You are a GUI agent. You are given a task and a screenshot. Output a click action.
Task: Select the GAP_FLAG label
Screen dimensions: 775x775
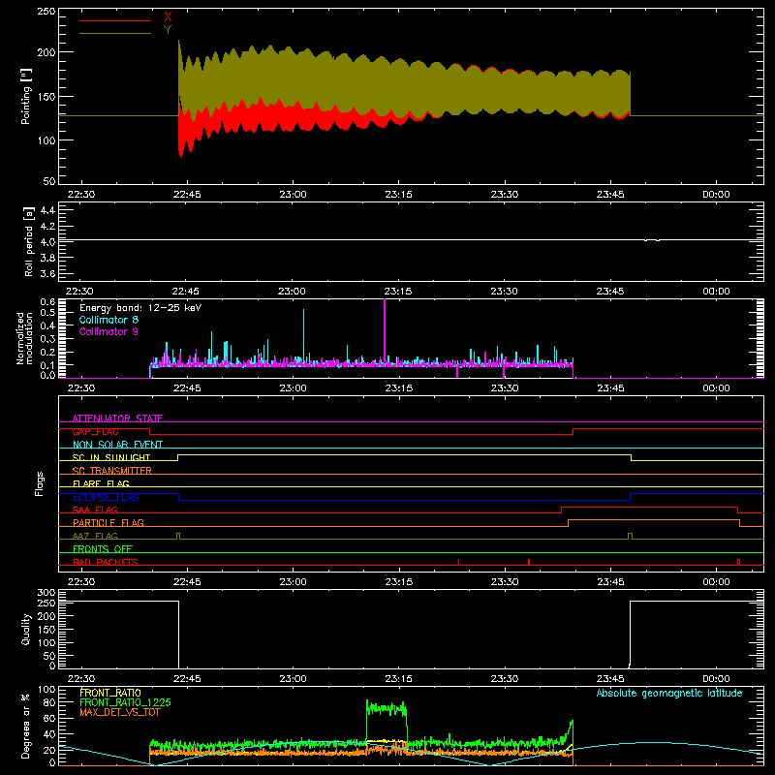pyautogui.click(x=95, y=431)
